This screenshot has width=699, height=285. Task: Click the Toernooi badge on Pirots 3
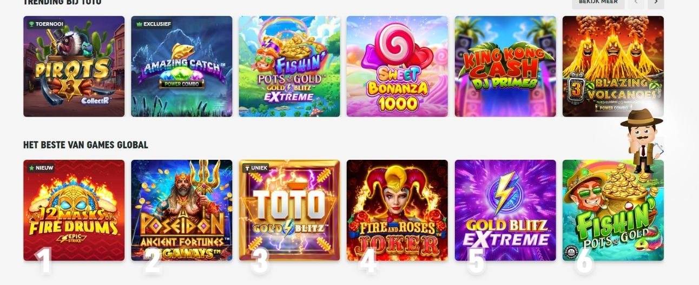[46, 24]
